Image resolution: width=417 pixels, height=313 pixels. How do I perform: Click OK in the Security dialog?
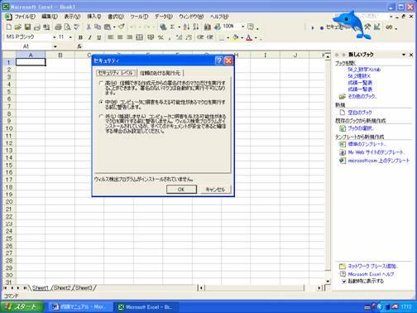181,190
